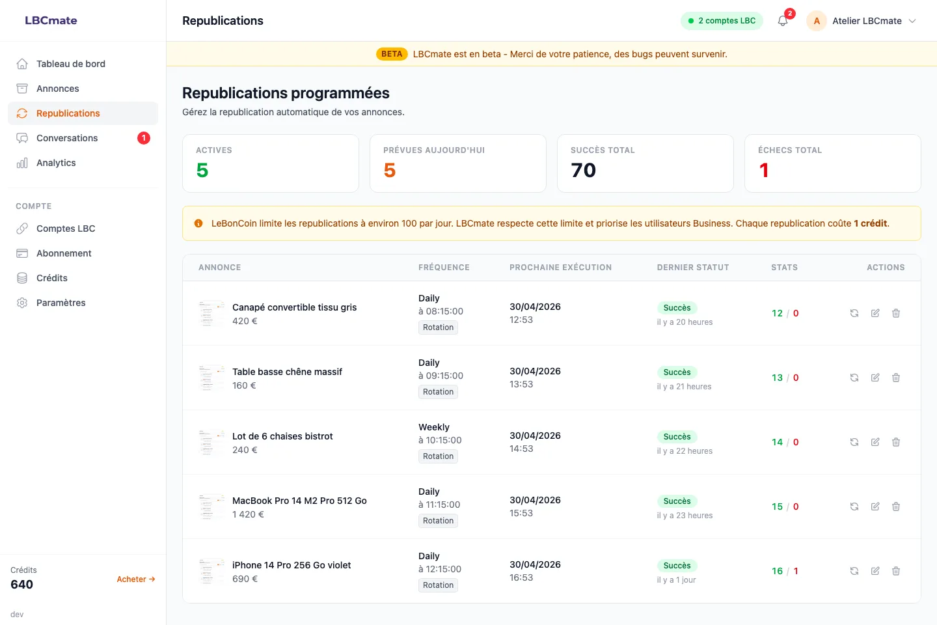Screen dimensions: 937x625
Task: Click the Annonces archive icon
Action: 22,89
